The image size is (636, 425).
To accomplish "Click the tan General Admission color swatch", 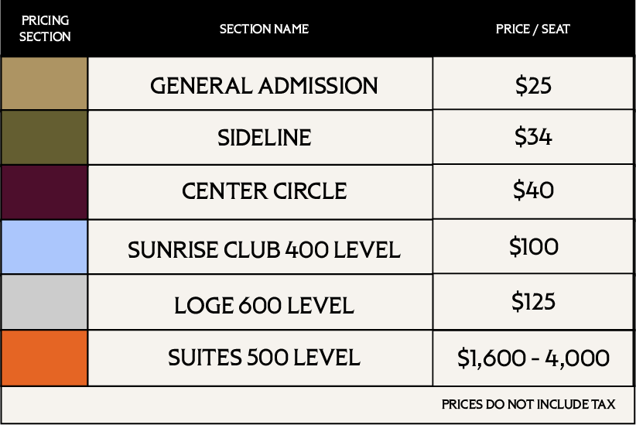I will pos(44,83).
